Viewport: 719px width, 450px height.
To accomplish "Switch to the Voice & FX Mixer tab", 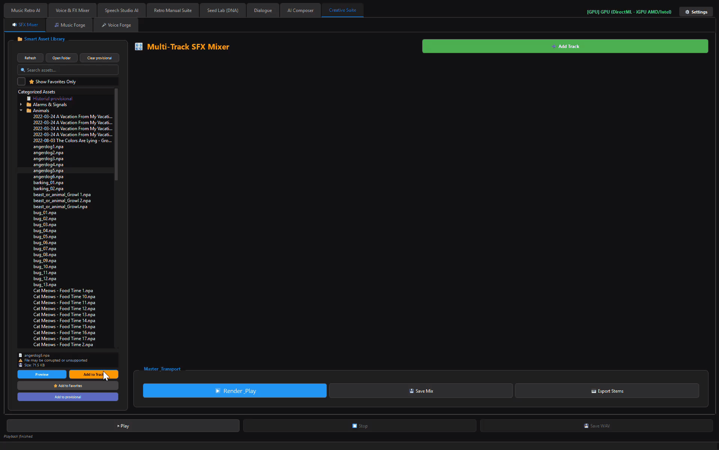I will (73, 10).
